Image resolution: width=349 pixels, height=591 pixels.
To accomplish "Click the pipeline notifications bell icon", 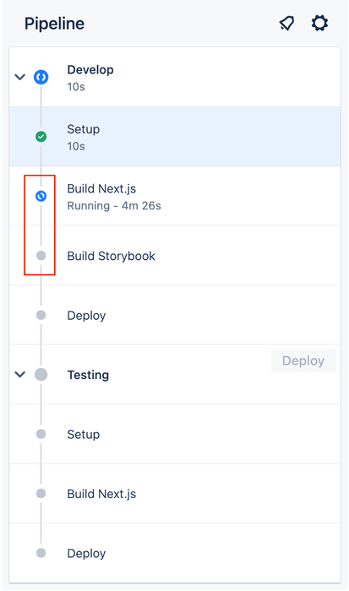I will pyautogui.click(x=286, y=24).
